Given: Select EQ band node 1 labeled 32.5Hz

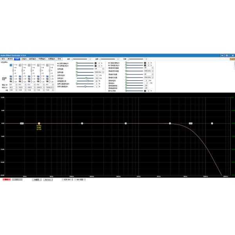Looking at the screenshot, I should point(39,123).
